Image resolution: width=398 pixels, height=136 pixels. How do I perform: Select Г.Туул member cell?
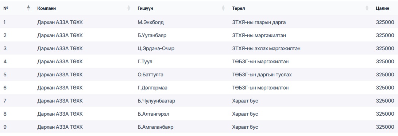click(x=145, y=62)
